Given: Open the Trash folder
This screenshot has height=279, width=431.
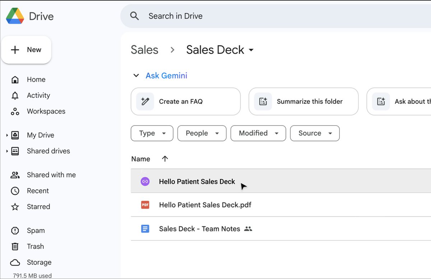Looking at the screenshot, I should (x=35, y=246).
